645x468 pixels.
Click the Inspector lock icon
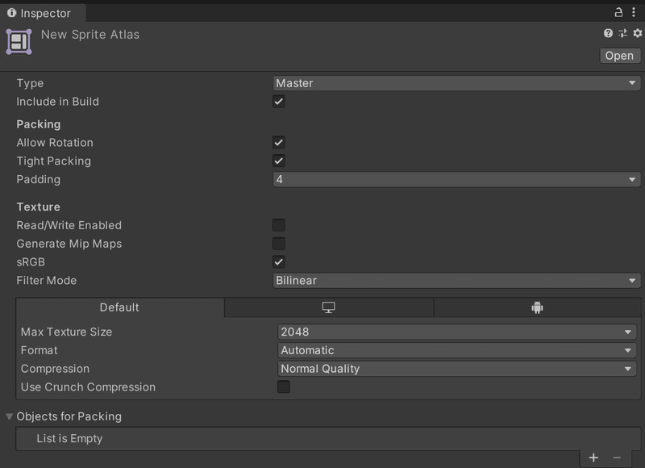[x=618, y=12]
